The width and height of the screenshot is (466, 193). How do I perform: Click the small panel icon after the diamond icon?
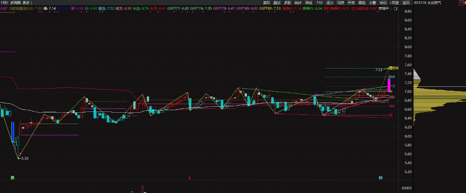[x=395, y=8]
